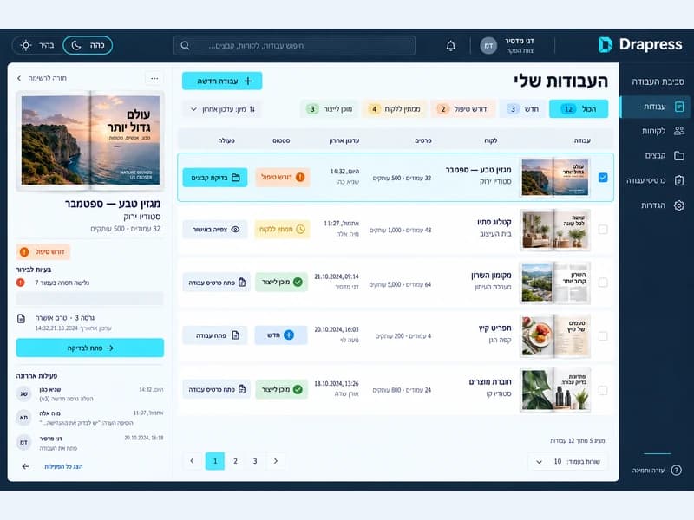Select the מוכן לייצור 3 filter tab
694x520 pixels.
click(330, 109)
